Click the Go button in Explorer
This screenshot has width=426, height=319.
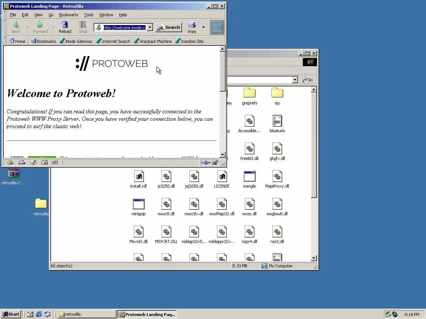pyautogui.click(x=308, y=80)
